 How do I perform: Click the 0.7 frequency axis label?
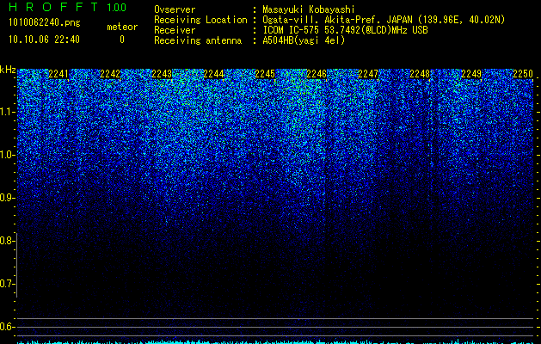coord(7,284)
